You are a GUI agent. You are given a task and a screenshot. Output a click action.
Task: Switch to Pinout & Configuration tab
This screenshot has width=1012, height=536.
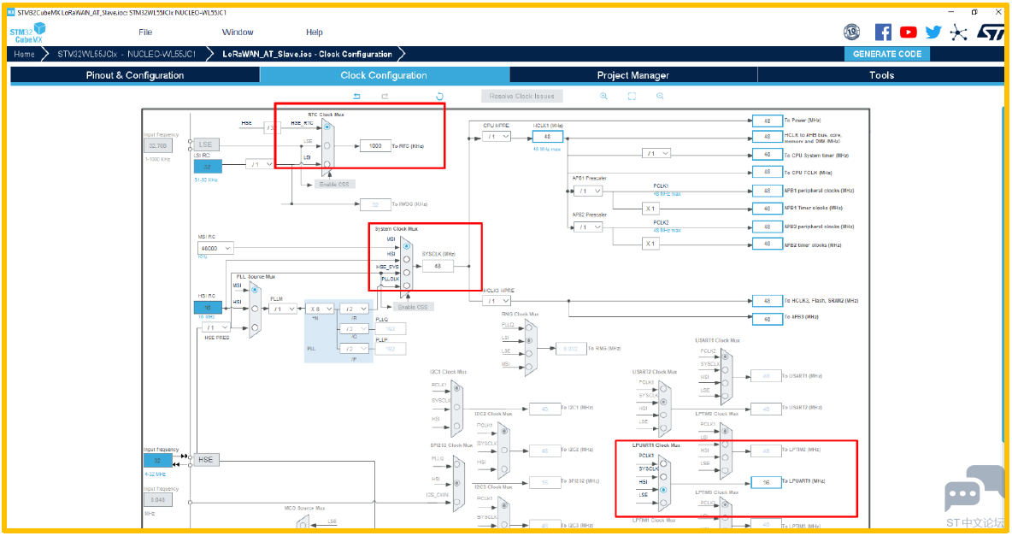click(135, 75)
